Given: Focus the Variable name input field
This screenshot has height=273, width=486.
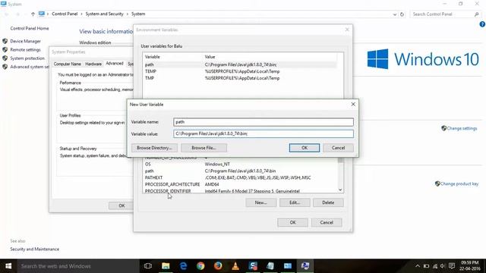Looking at the screenshot, I should 264,122.
